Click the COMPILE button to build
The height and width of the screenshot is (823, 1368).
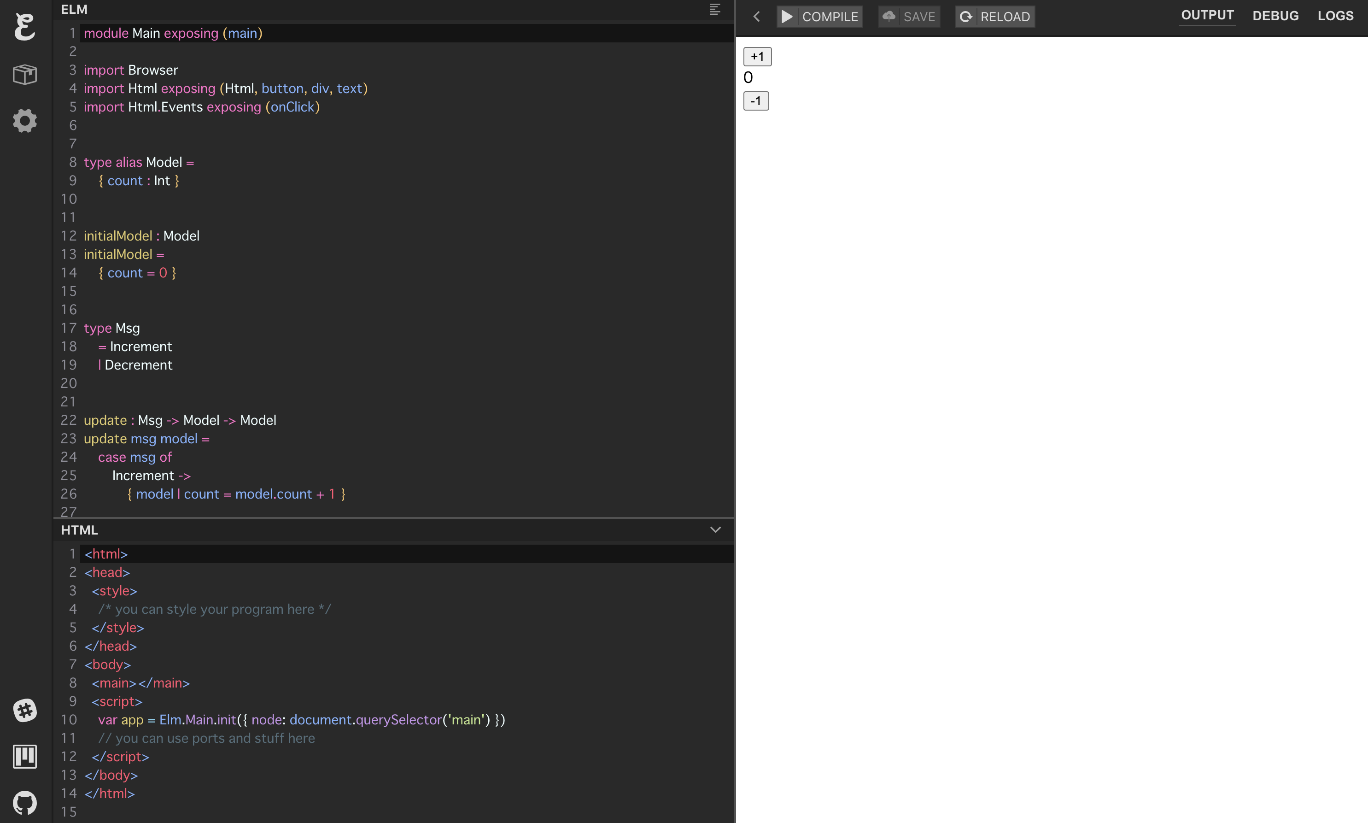click(x=819, y=16)
